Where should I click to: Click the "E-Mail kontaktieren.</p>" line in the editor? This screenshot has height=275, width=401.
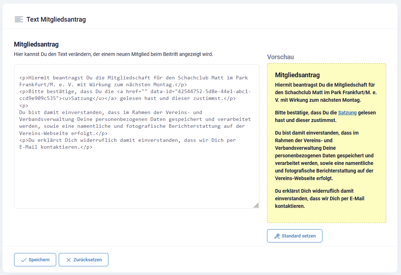click(x=56, y=147)
